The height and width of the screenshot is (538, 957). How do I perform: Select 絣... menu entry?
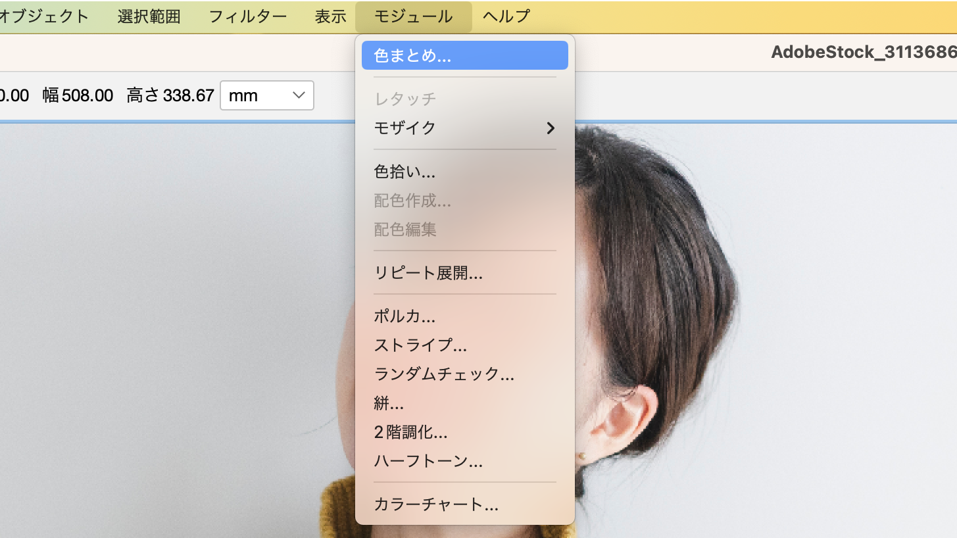[389, 403]
